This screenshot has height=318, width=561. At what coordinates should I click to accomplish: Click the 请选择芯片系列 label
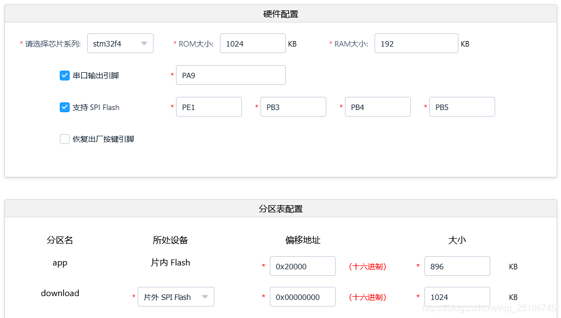[x=53, y=44]
